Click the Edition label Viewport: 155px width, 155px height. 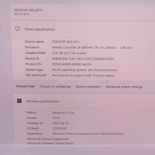[x=32, y=113]
